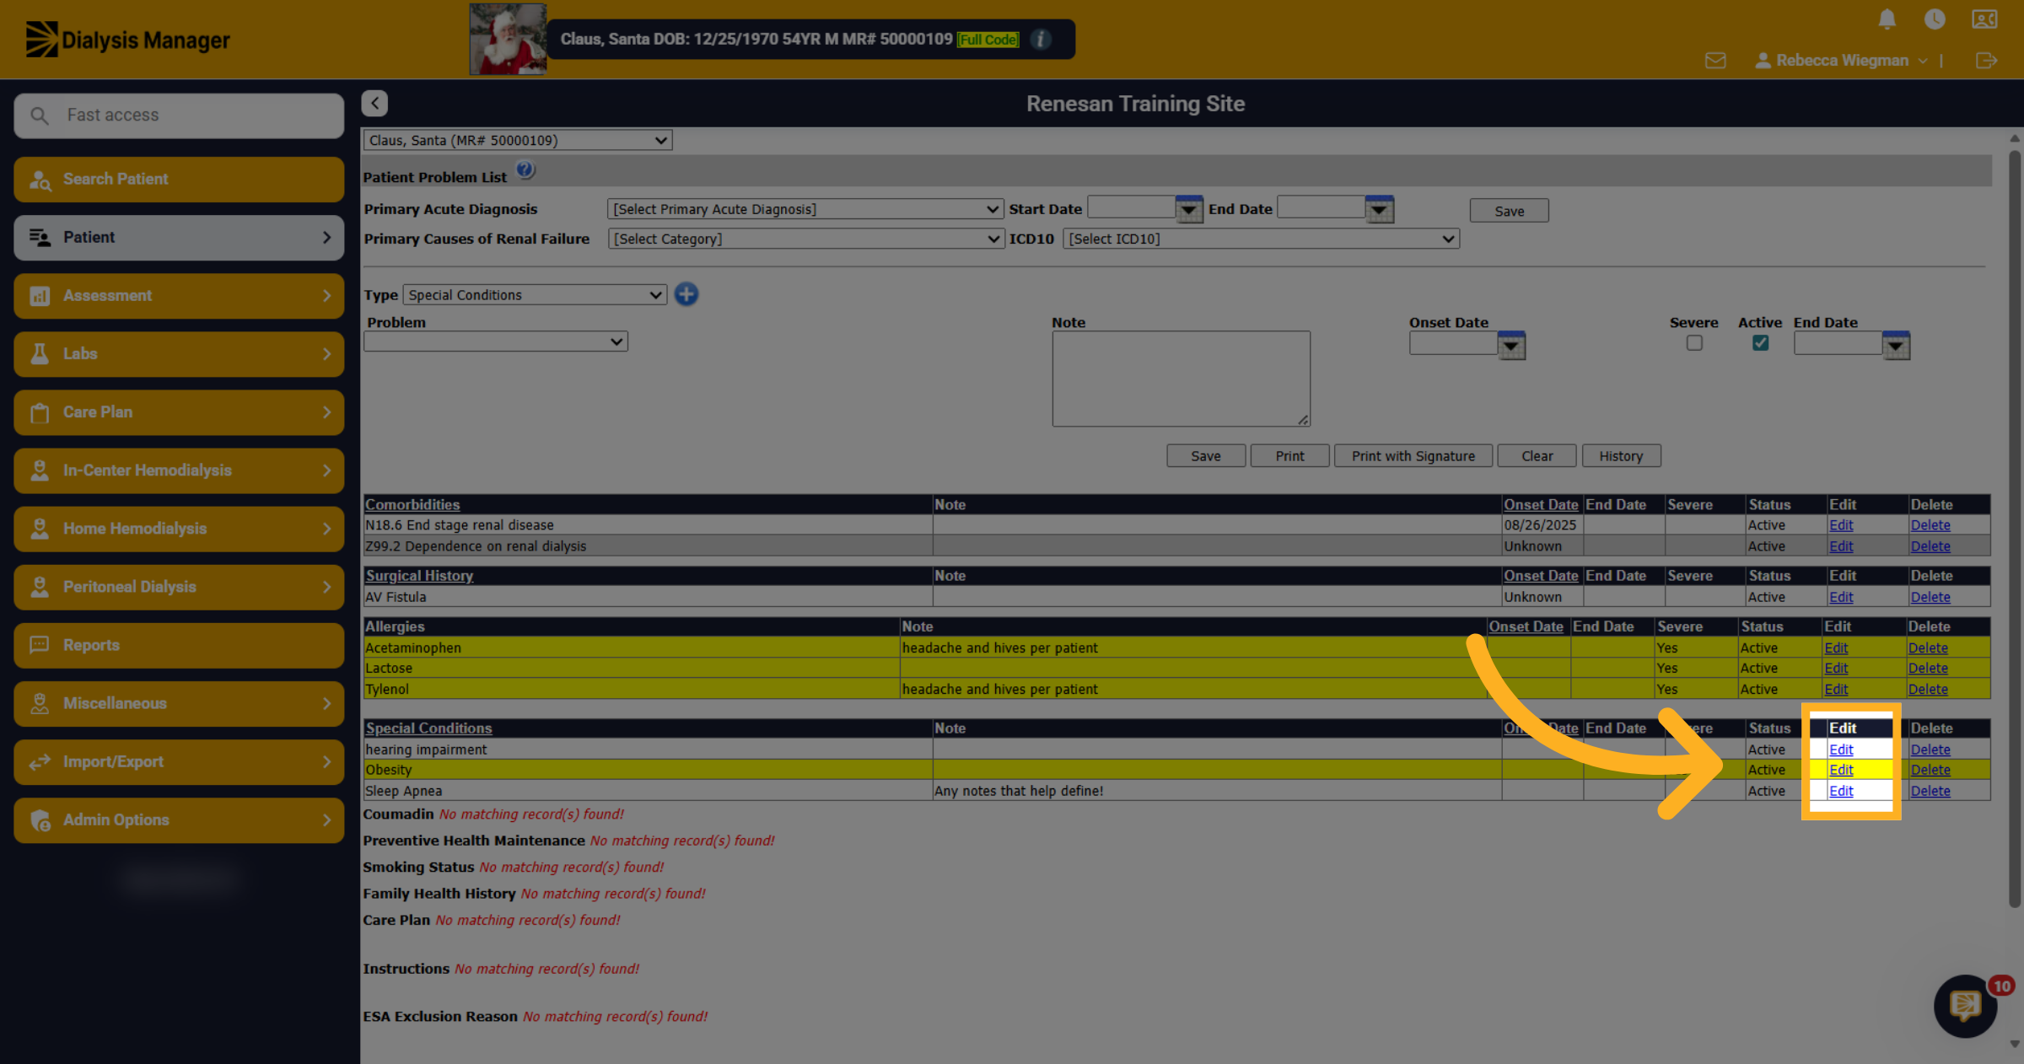Viewport: 2024px width, 1064px height.
Task: Click Delete link for Acetaminophen allergy
Action: coord(1928,648)
